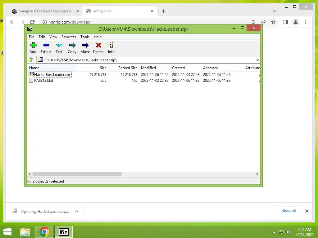
Task: Sort by the Modified column header
Action: [154, 68]
